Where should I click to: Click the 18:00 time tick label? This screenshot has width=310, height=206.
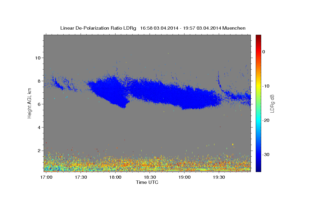(x=115, y=177)
